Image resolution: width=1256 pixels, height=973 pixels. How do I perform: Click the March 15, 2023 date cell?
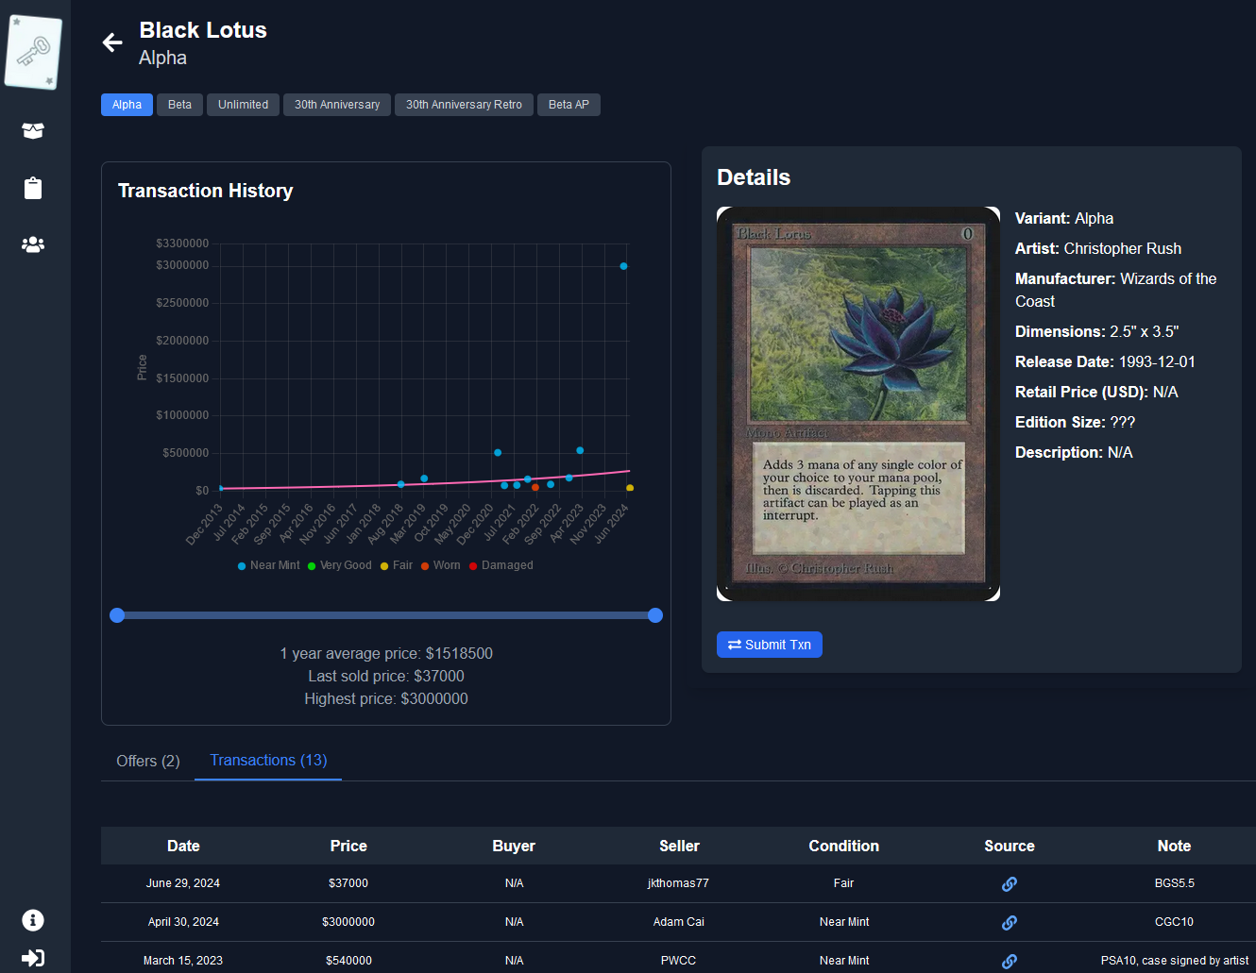pos(183,961)
